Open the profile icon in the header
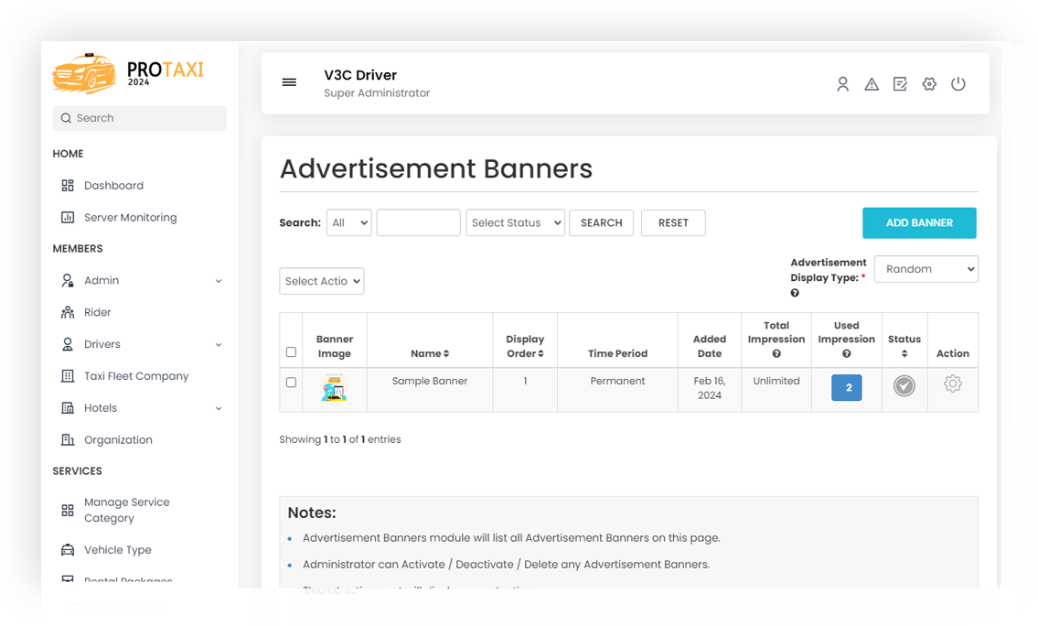 click(x=842, y=83)
